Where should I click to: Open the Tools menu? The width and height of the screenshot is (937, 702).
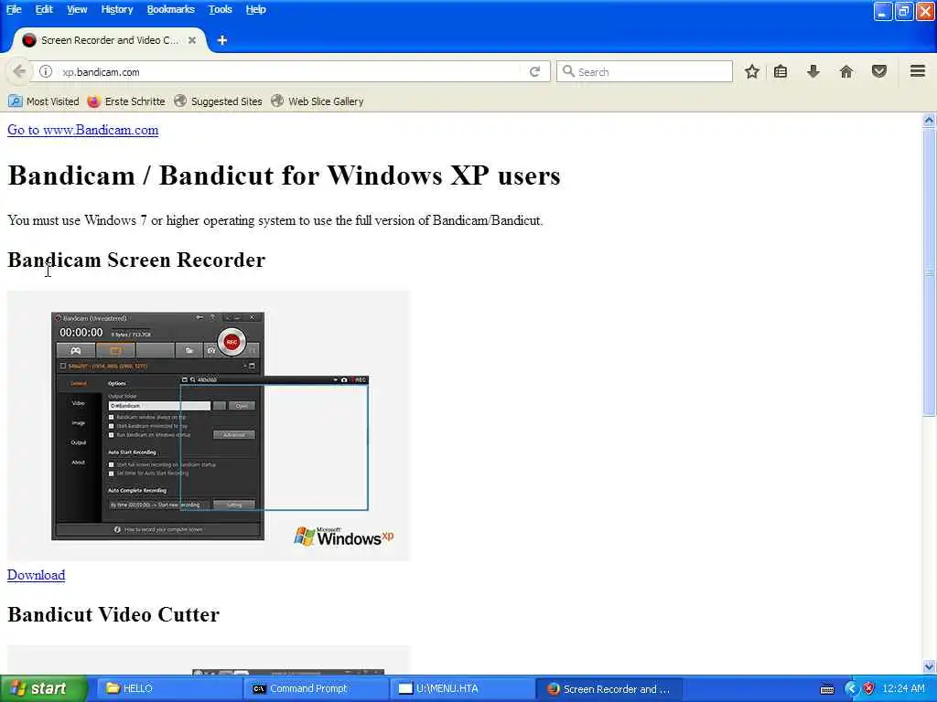[220, 9]
